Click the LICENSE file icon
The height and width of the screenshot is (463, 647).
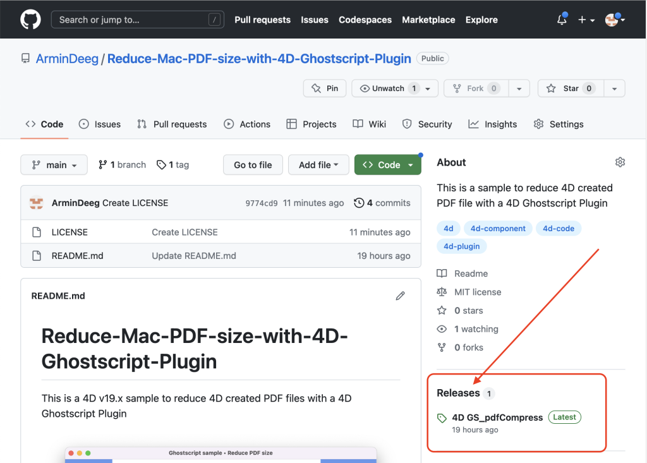[37, 232]
